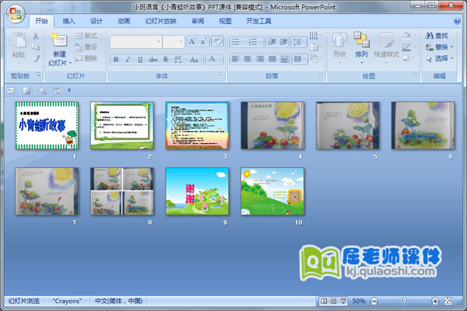467x311 pixels.
Task: Open Quick Styles (快速样式) gallery
Action: point(386,47)
